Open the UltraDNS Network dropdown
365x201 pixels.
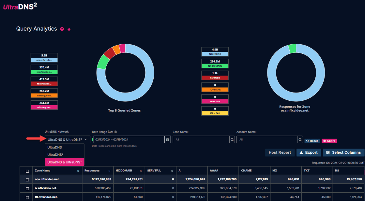68,139
